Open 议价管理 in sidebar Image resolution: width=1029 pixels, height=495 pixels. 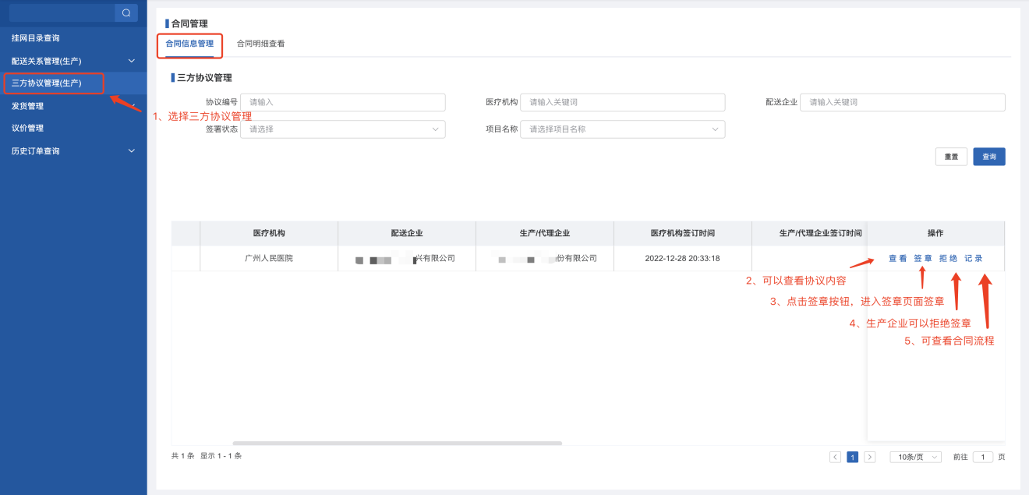28,129
